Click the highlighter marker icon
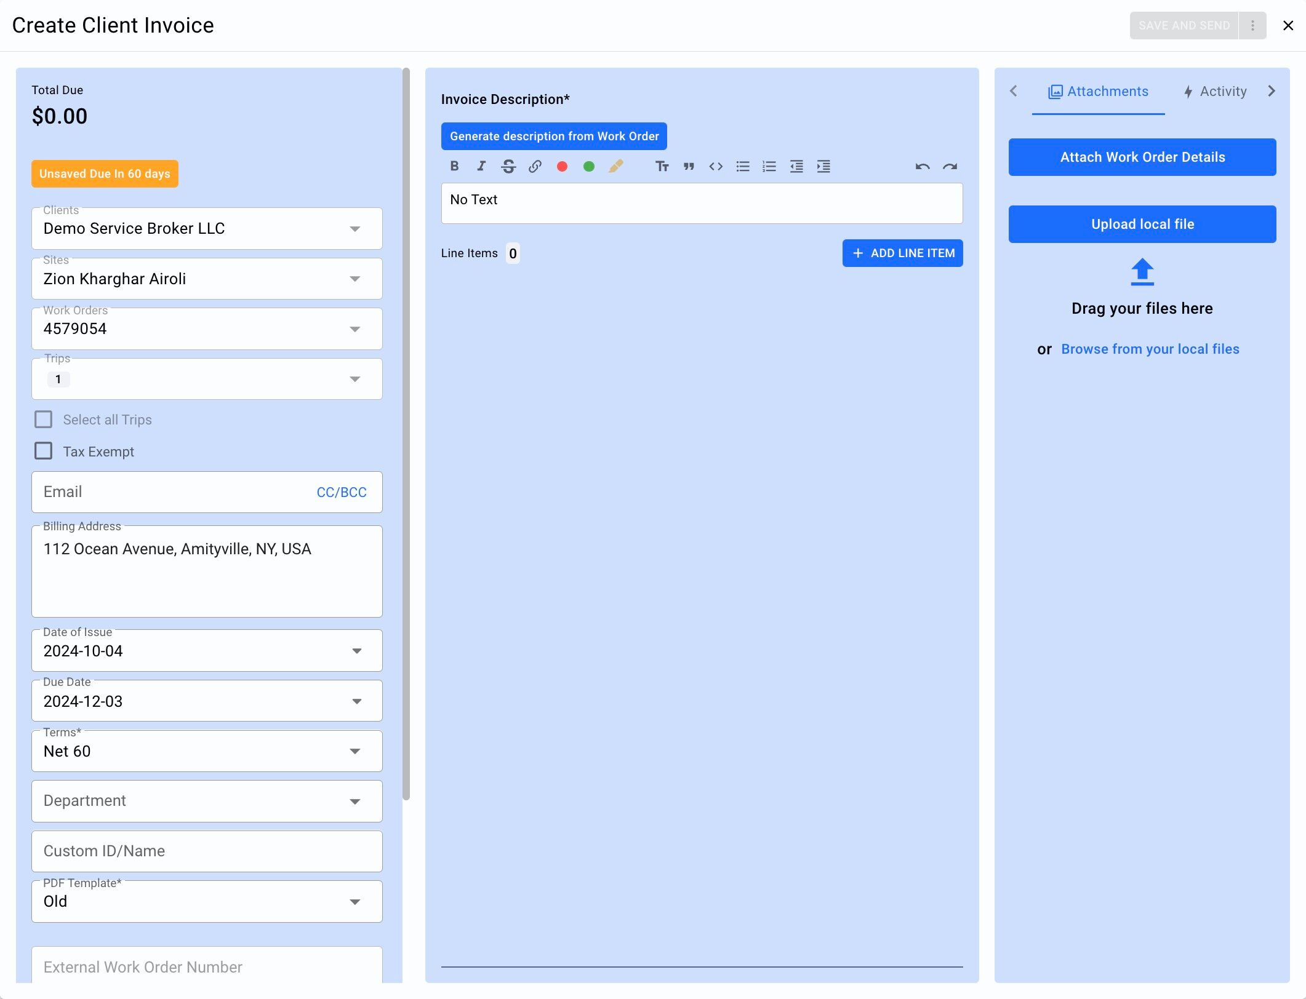Viewport: 1306px width, 999px height. [x=615, y=166]
